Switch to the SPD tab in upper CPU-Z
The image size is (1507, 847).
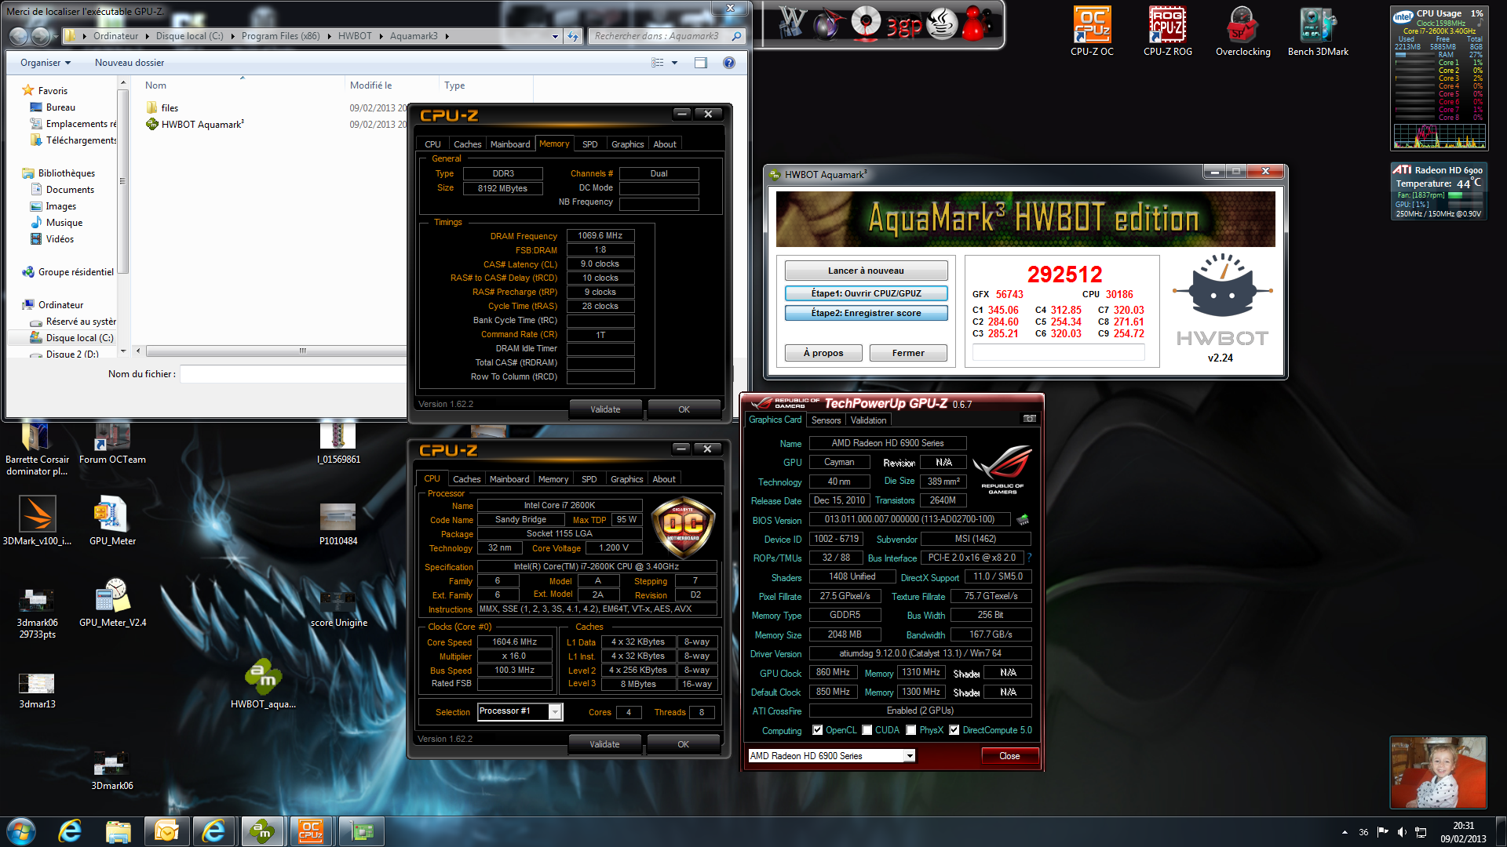(589, 144)
